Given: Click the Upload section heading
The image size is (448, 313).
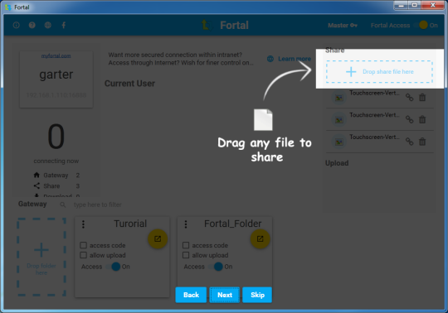Looking at the screenshot, I should pyautogui.click(x=337, y=163).
